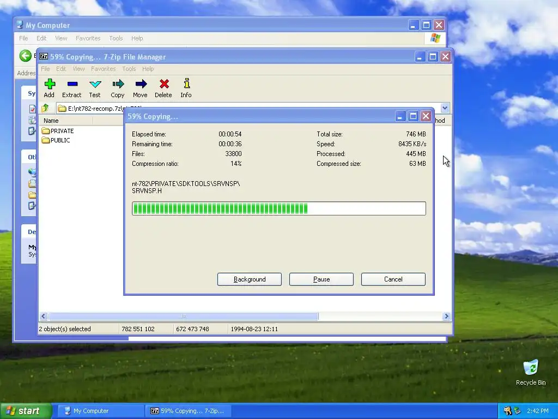Run the Test archive tool
Image resolution: width=558 pixels, height=419 pixels.
(95, 88)
